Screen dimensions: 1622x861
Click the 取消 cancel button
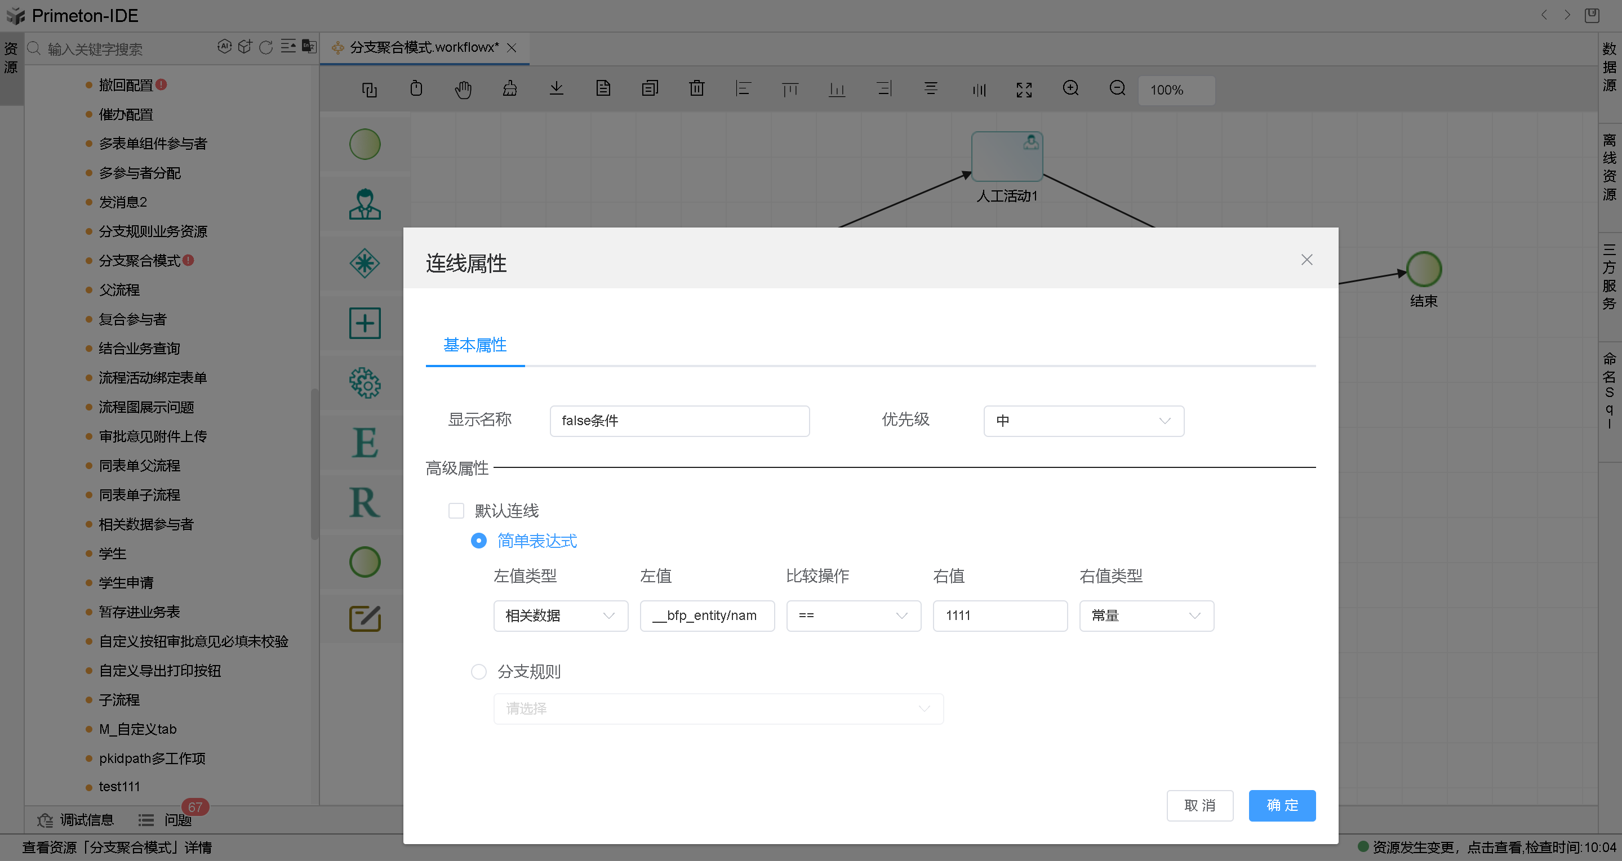pos(1199,805)
